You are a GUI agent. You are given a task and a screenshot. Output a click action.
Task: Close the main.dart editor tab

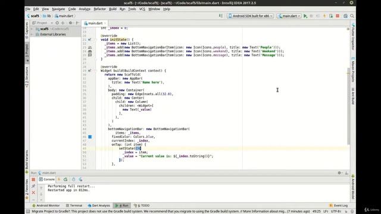(105, 23)
